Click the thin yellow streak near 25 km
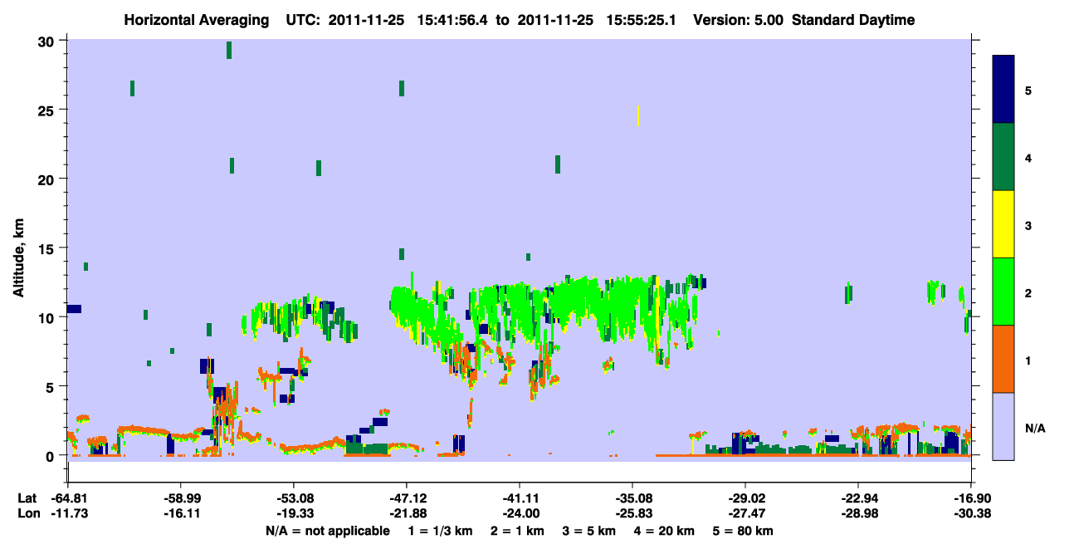Screen dimensions: 1079x554 tap(637, 115)
